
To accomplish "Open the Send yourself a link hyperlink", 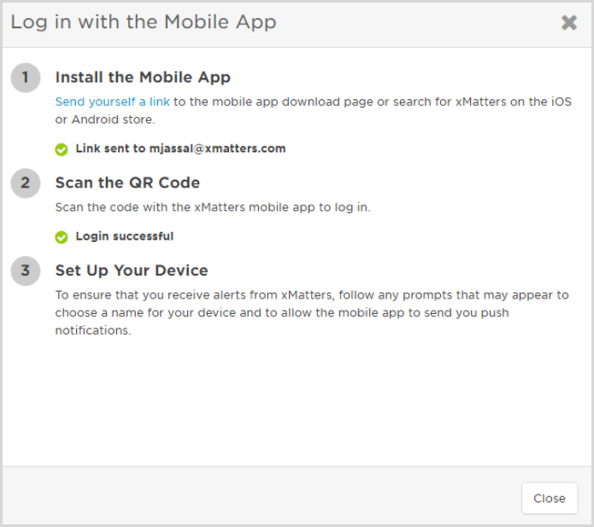I will click(x=113, y=102).
